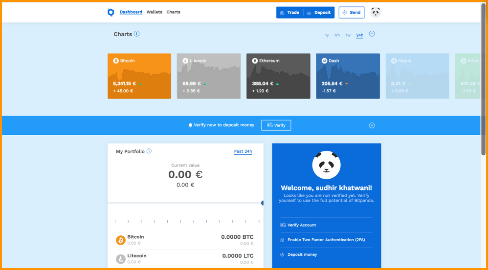This screenshot has width=488, height=270.
Task: Open the Litecoin price chart card
Action: click(x=209, y=76)
